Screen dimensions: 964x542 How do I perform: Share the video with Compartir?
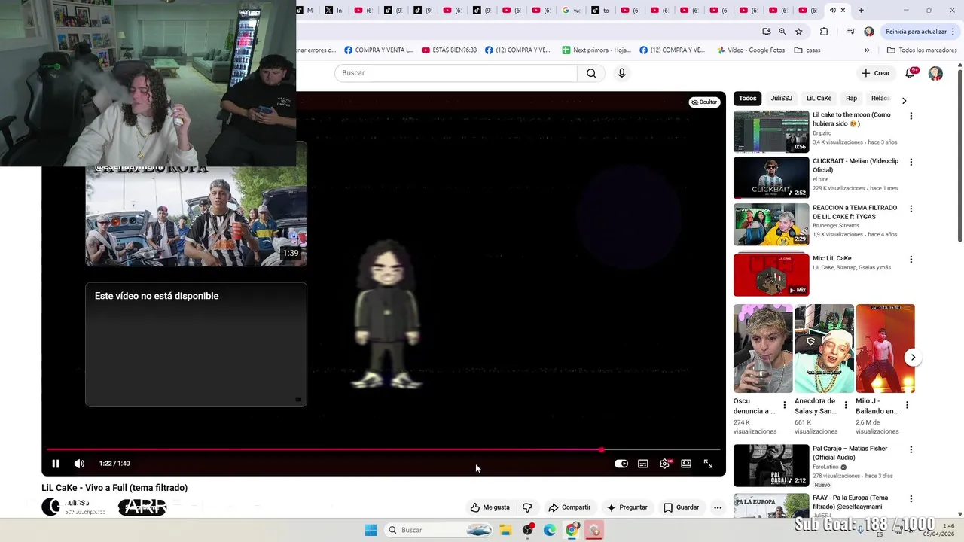click(x=569, y=507)
